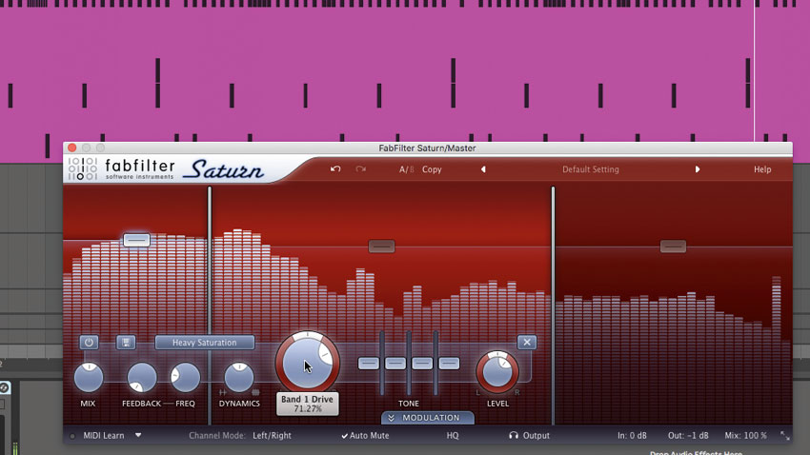
Task: Toggle HQ high quality mode
Action: [x=453, y=435]
